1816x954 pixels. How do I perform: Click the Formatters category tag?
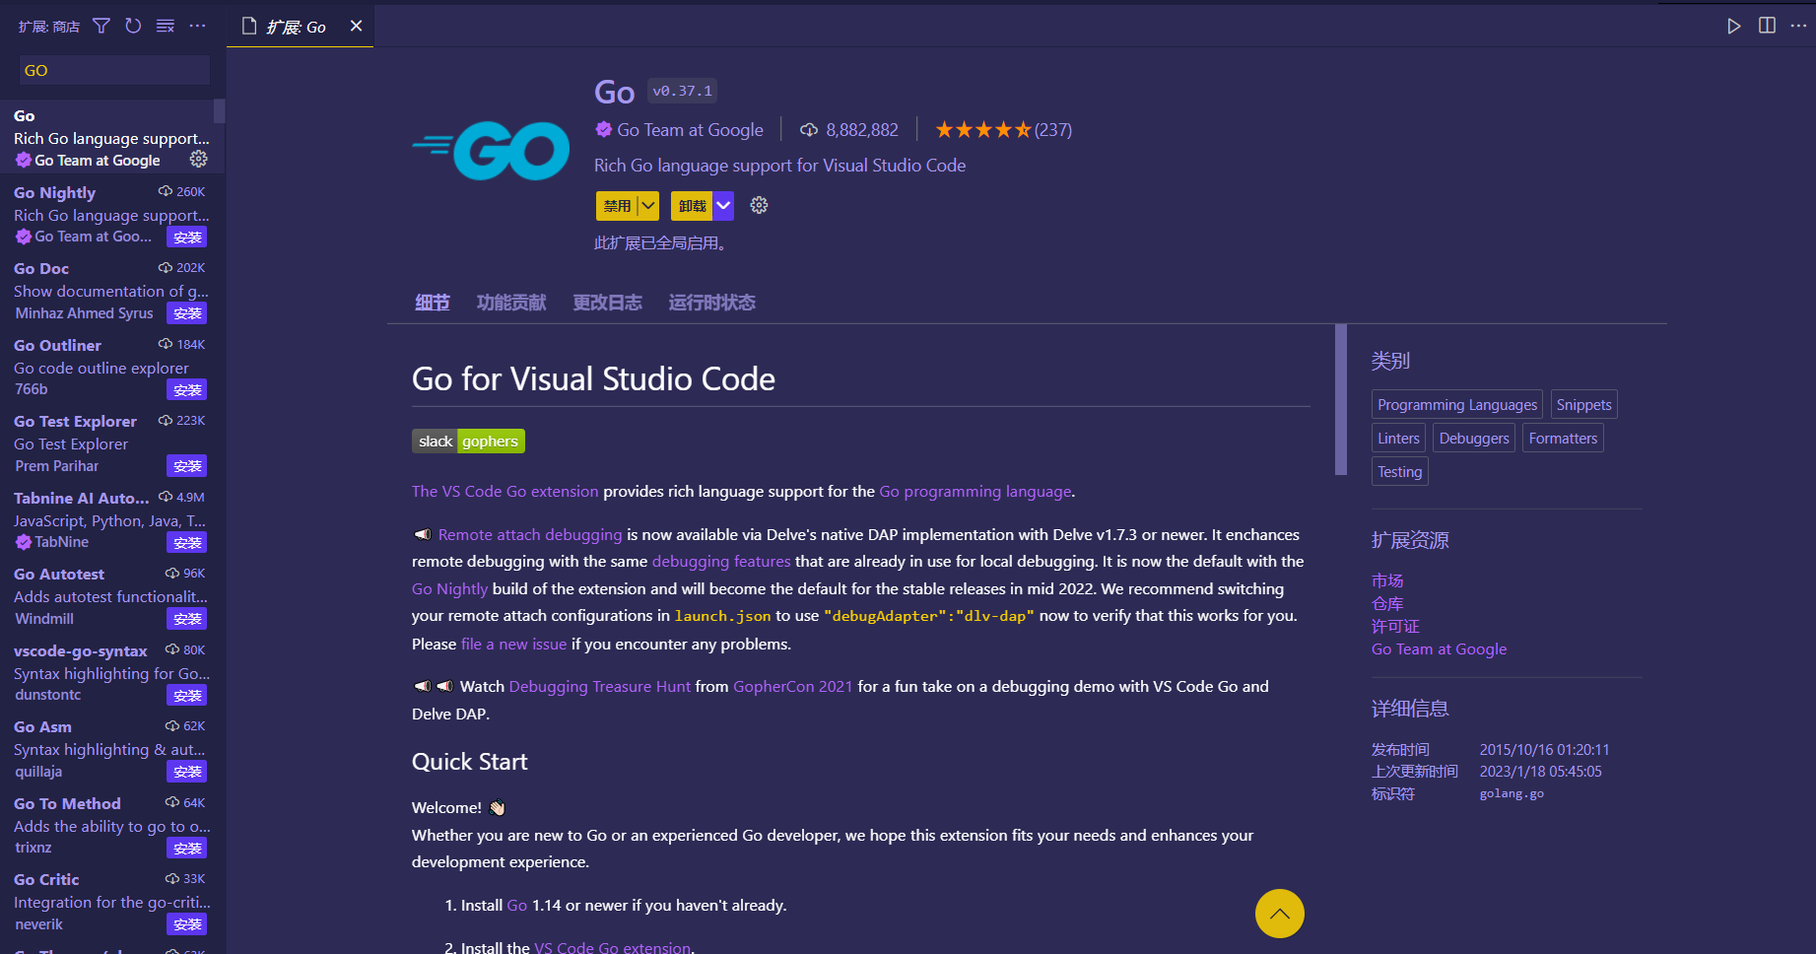tap(1563, 438)
